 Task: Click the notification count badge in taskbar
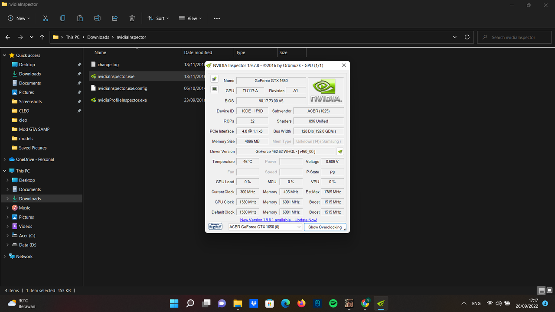[545, 303]
